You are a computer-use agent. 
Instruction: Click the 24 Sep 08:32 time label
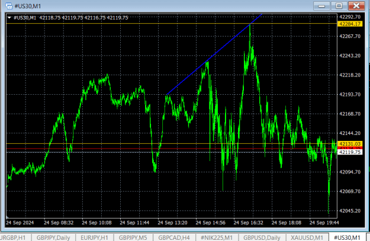(59, 223)
